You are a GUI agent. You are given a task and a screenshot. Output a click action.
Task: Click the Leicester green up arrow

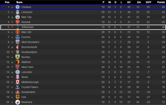click(12, 72)
